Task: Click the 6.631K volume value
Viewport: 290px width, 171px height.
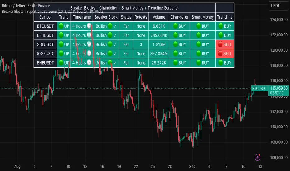Action: coord(159,26)
